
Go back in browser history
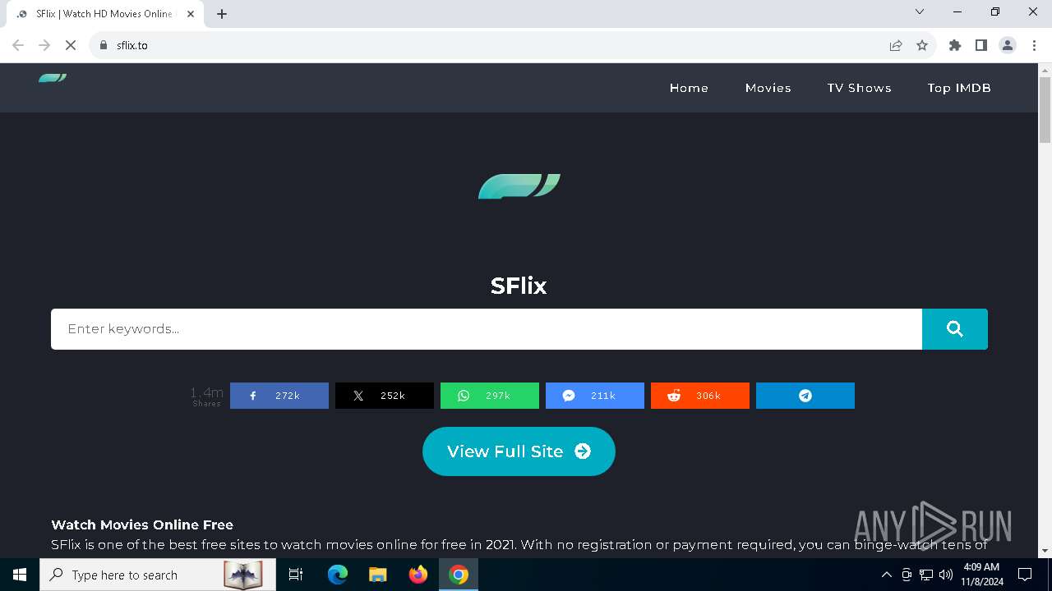pos(18,45)
